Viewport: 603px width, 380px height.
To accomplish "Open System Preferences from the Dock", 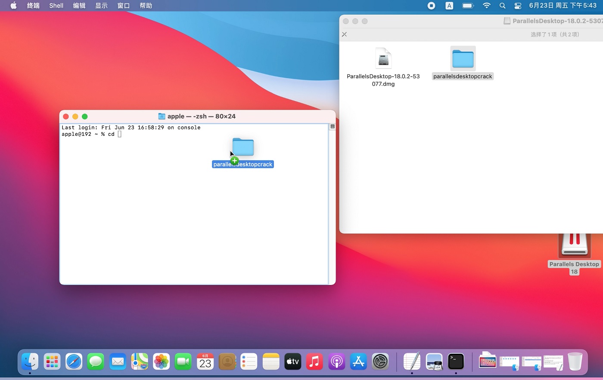I will 380,362.
